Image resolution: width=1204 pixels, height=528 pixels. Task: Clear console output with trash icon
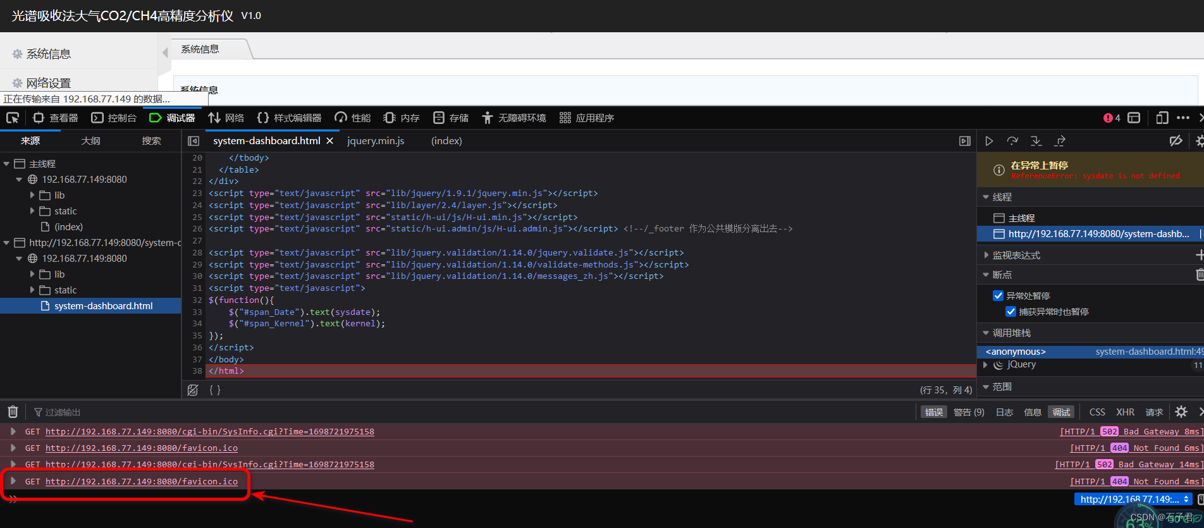(13, 412)
